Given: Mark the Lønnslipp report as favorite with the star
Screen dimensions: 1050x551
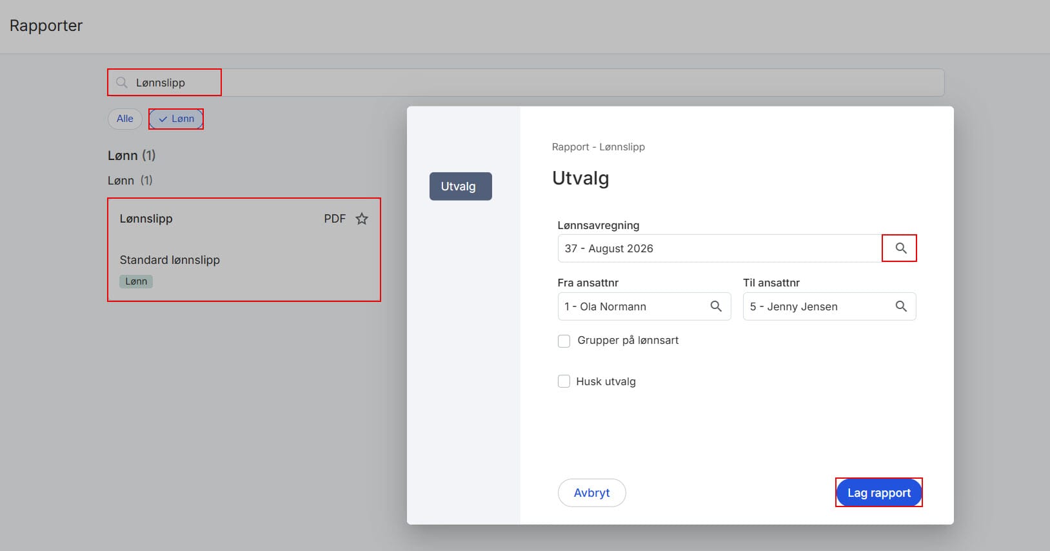Looking at the screenshot, I should point(362,219).
